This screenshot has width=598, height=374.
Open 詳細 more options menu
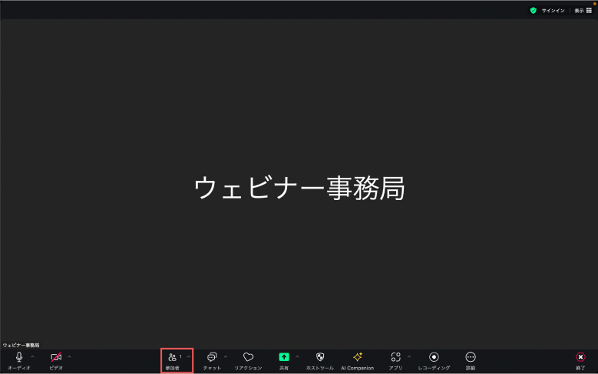tap(471, 358)
